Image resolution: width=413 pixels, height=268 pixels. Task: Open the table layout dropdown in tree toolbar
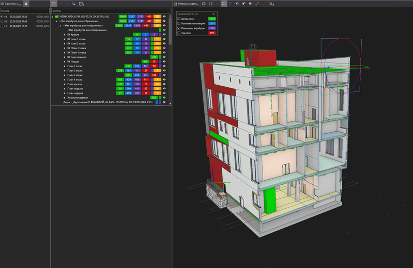[81, 4]
